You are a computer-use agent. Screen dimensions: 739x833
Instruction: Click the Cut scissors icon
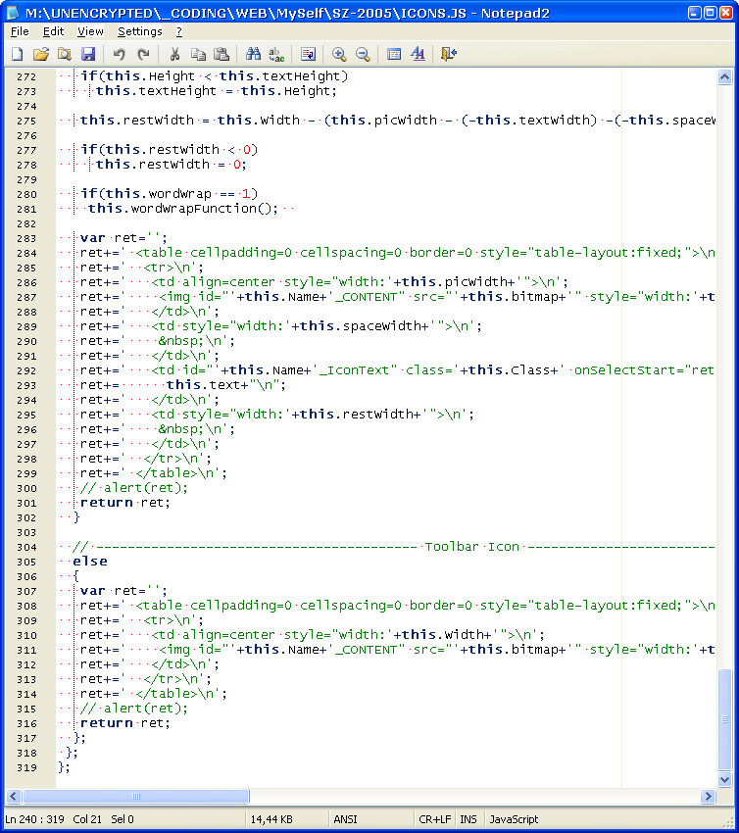174,54
